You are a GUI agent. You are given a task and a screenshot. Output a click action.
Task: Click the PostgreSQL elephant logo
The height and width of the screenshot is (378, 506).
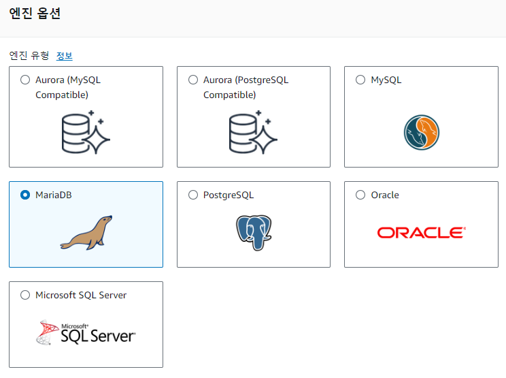(x=254, y=233)
